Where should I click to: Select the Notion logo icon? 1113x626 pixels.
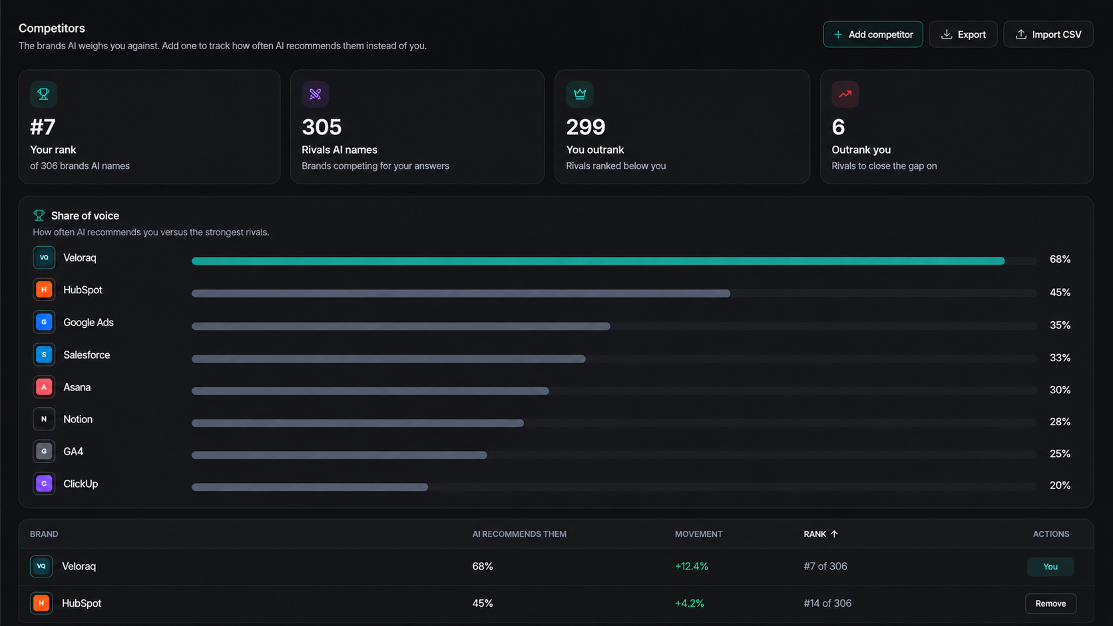(x=44, y=419)
